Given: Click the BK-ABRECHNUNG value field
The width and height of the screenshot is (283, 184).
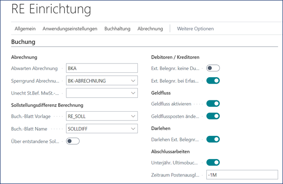Looking at the screenshot, I should point(102,81).
